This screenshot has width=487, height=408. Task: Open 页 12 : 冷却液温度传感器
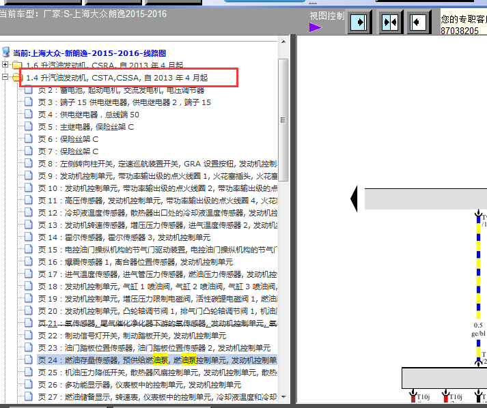click(x=158, y=213)
